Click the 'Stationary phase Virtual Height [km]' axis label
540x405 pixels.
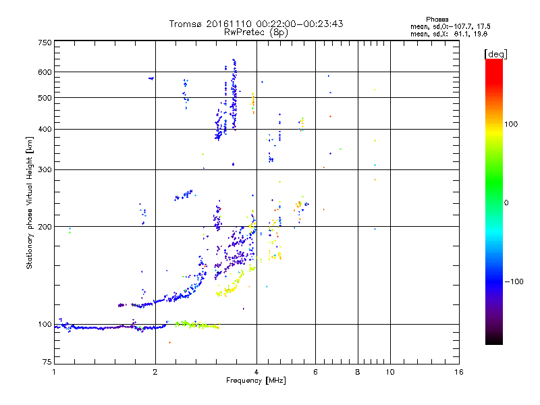point(30,202)
